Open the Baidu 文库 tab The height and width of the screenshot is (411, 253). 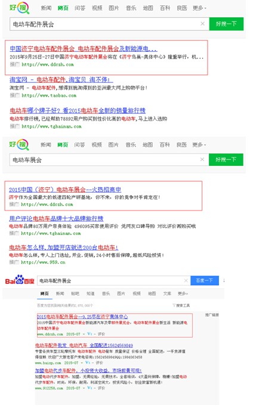coord(167,293)
